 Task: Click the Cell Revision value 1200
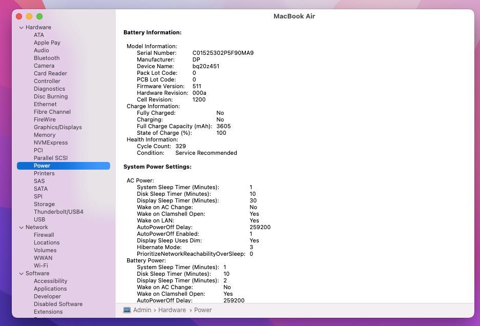(x=199, y=99)
